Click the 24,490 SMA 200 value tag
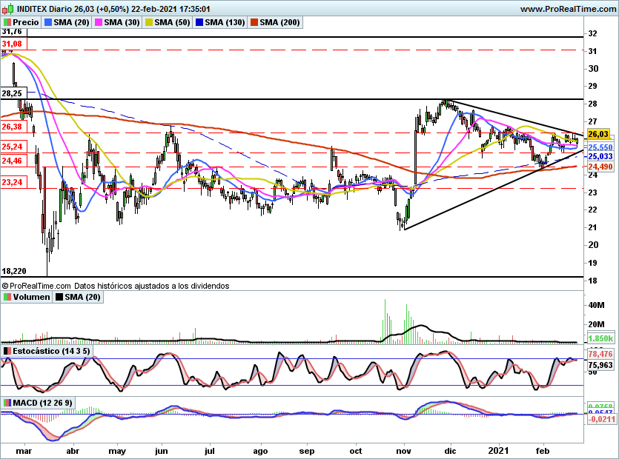The image size is (619, 459). 600,167
